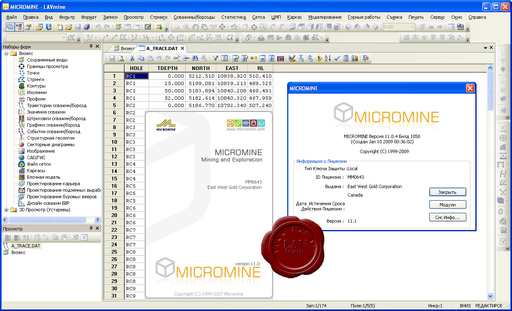
Task: Click the Save icon in file editor toolbar
Action: 112,58
